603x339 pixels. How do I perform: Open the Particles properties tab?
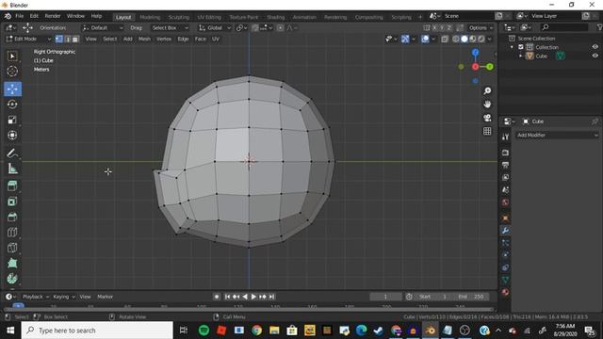(505, 243)
